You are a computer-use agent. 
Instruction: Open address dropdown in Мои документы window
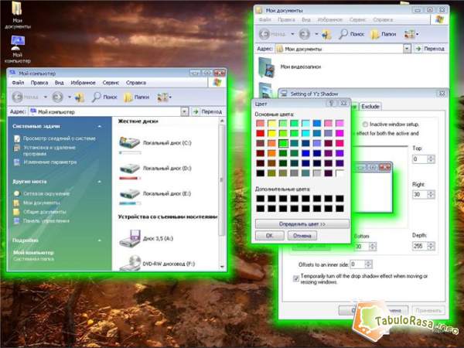[408, 49]
